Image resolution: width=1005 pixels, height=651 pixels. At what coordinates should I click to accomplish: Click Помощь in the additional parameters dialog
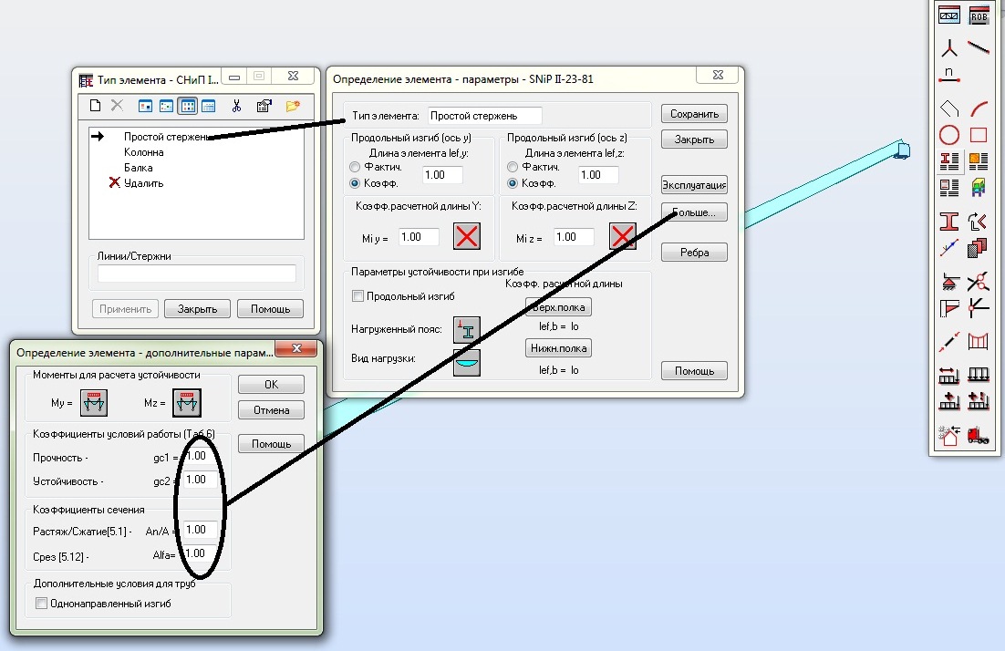pos(271,443)
